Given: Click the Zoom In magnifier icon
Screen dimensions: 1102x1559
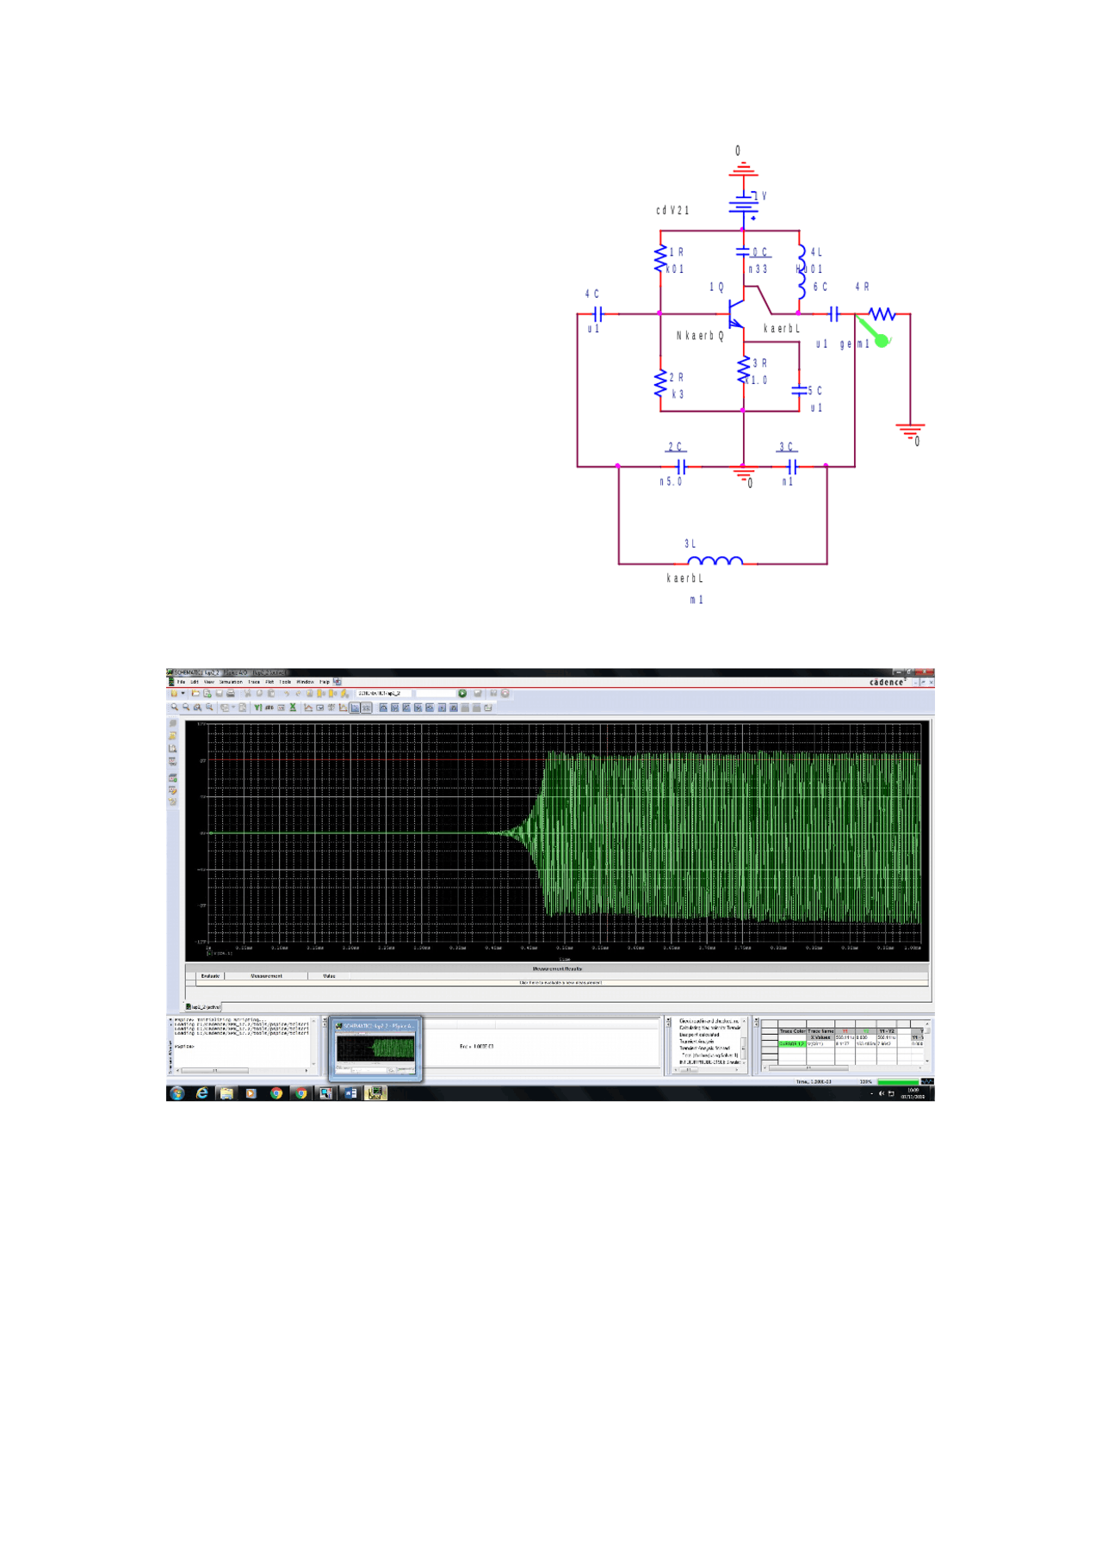Looking at the screenshot, I should [x=175, y=708].
